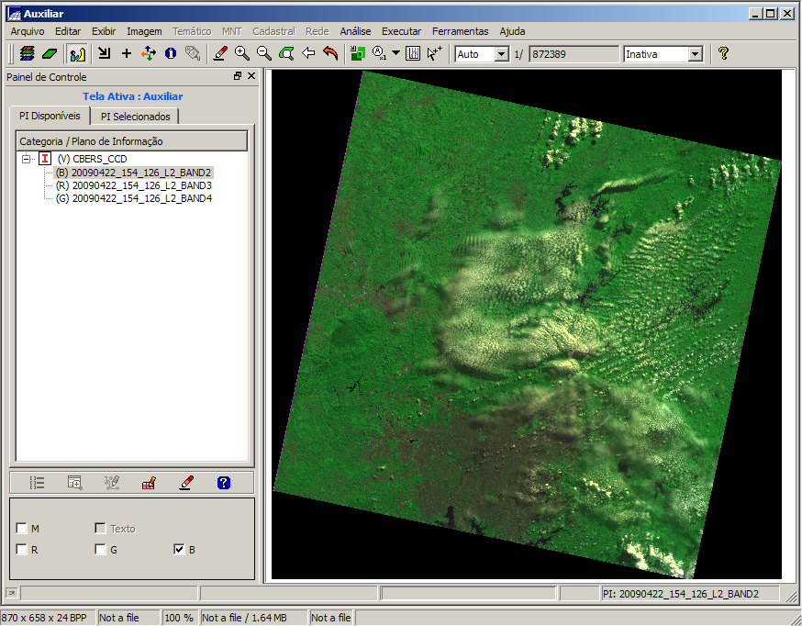Enable the G channel checkbox

[100, 550]
